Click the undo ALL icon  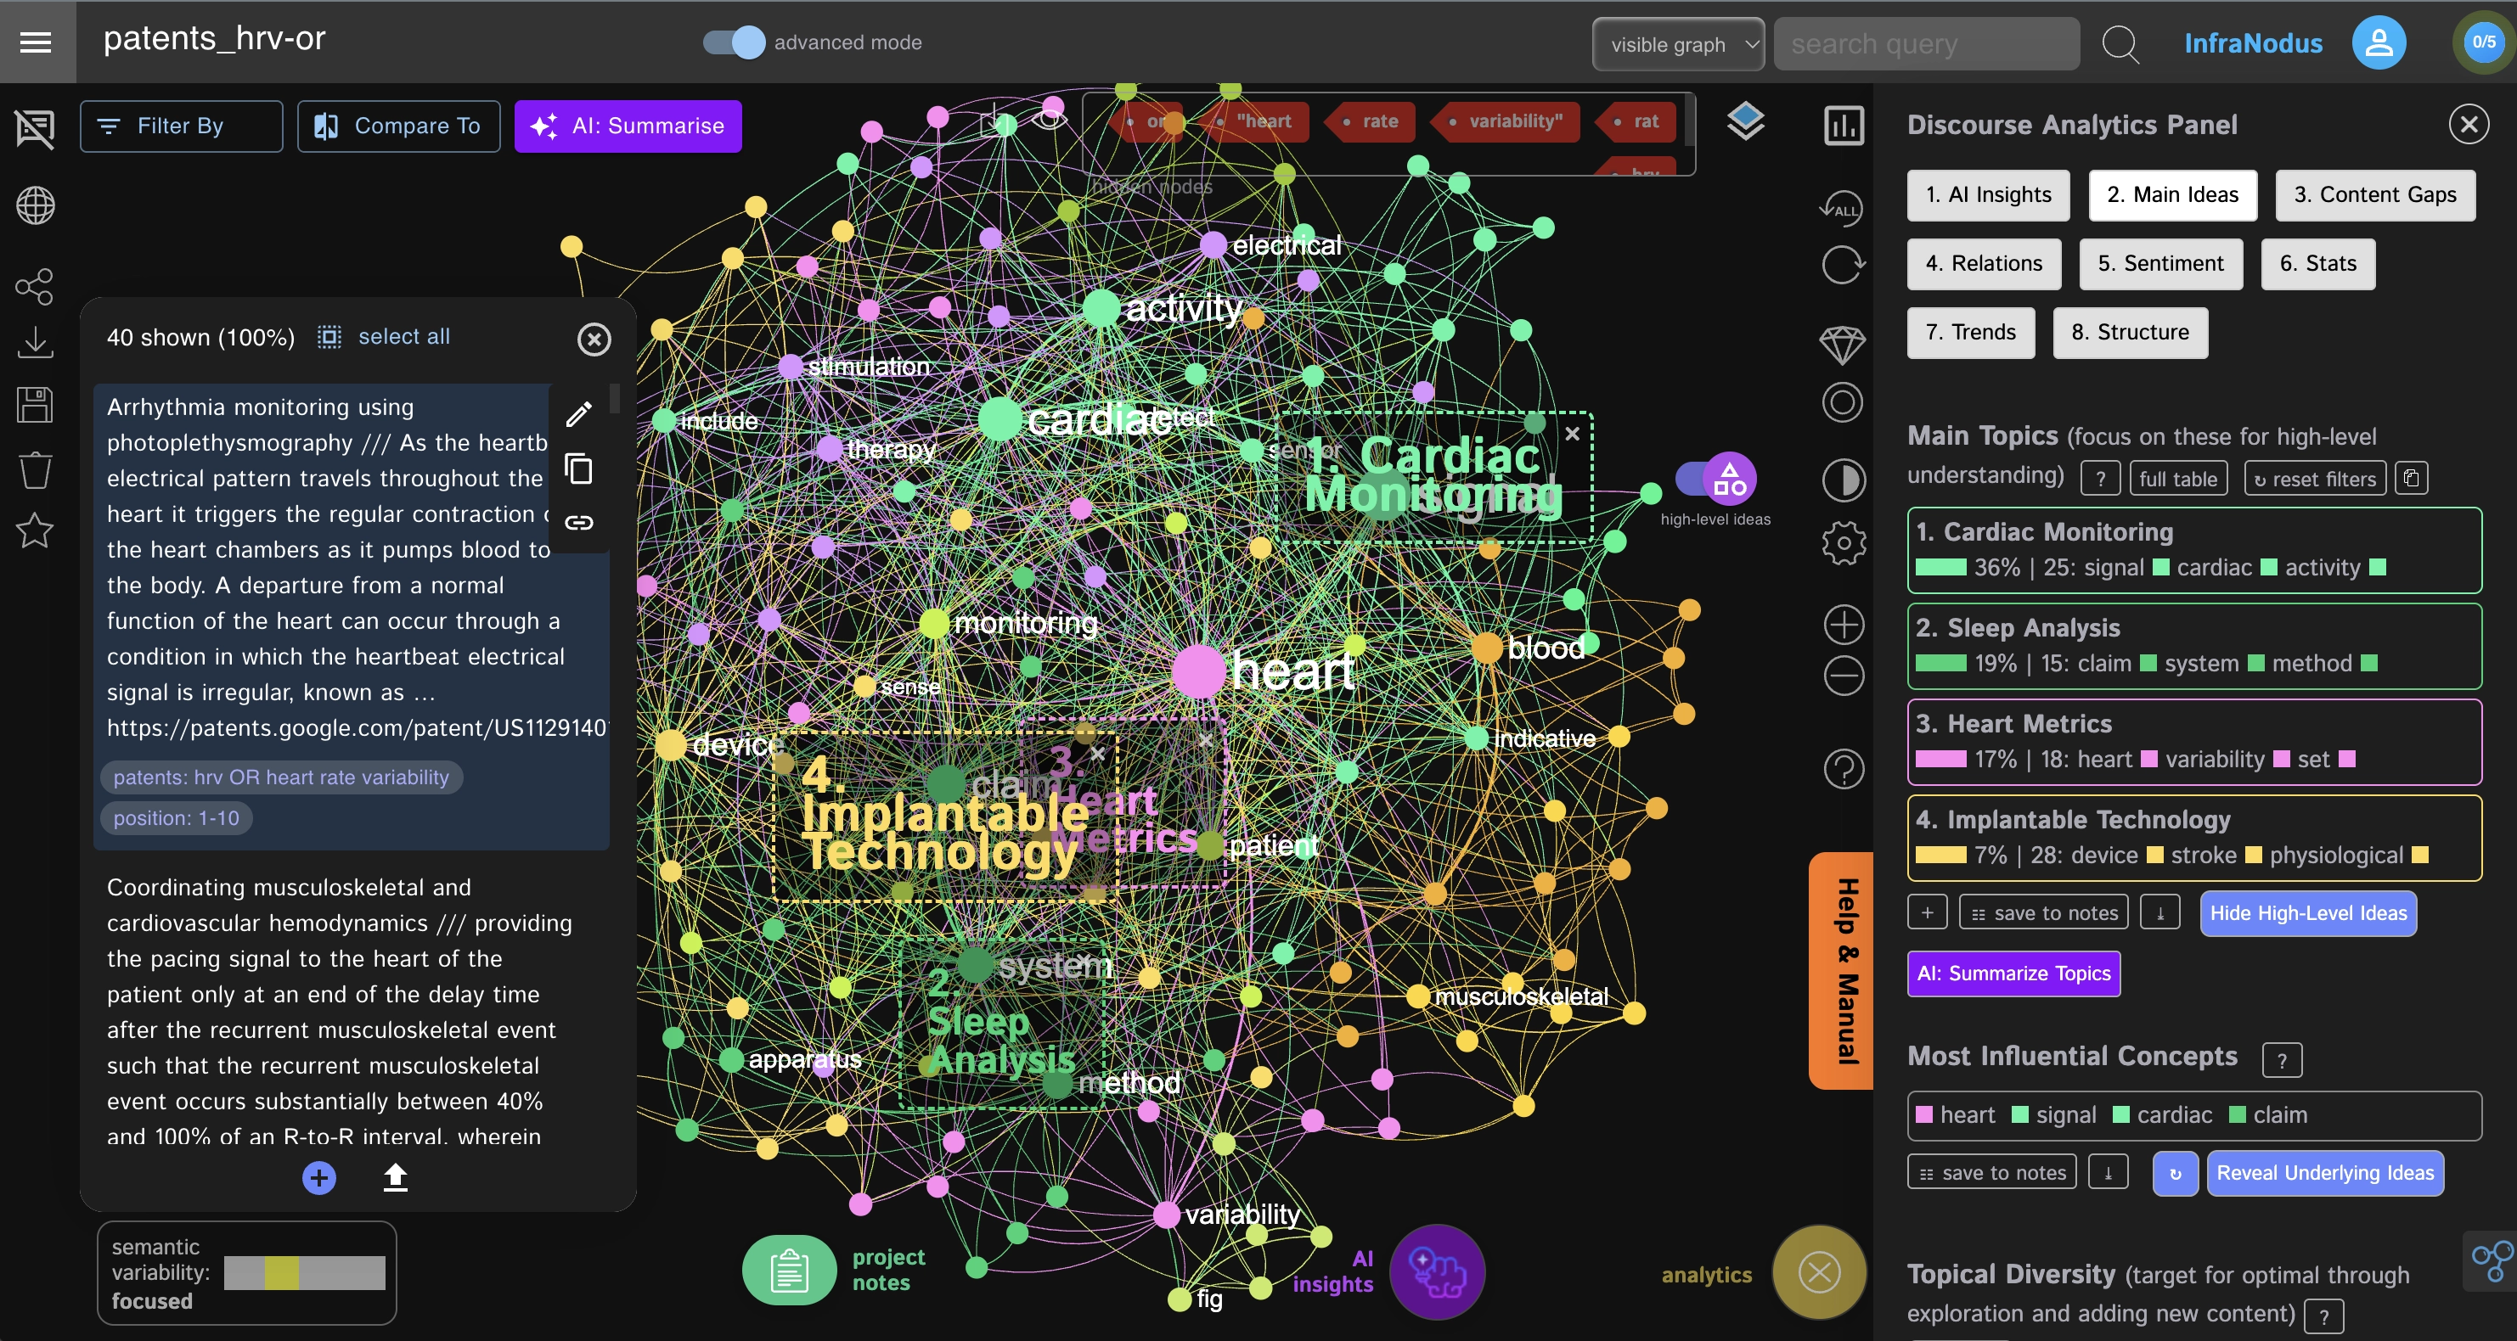tap(1842, 208)
